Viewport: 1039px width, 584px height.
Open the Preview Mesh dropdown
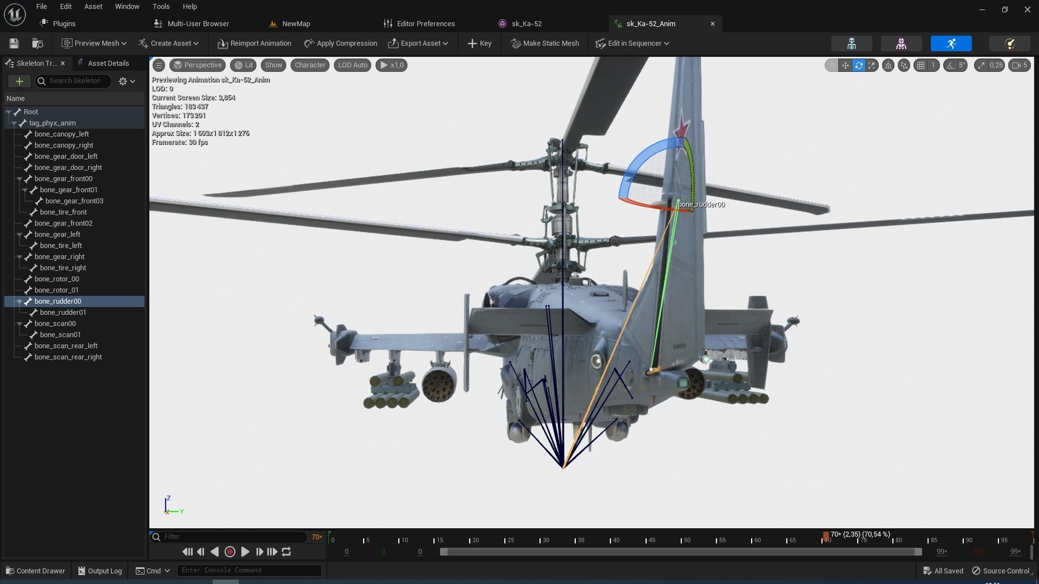94,43
